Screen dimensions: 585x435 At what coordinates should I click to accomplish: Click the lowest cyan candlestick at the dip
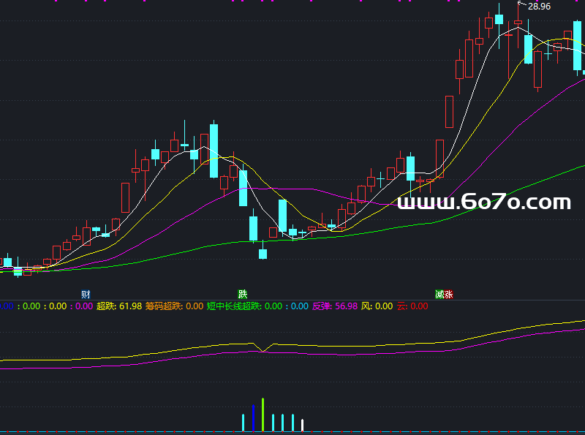[x=263, y=254]
